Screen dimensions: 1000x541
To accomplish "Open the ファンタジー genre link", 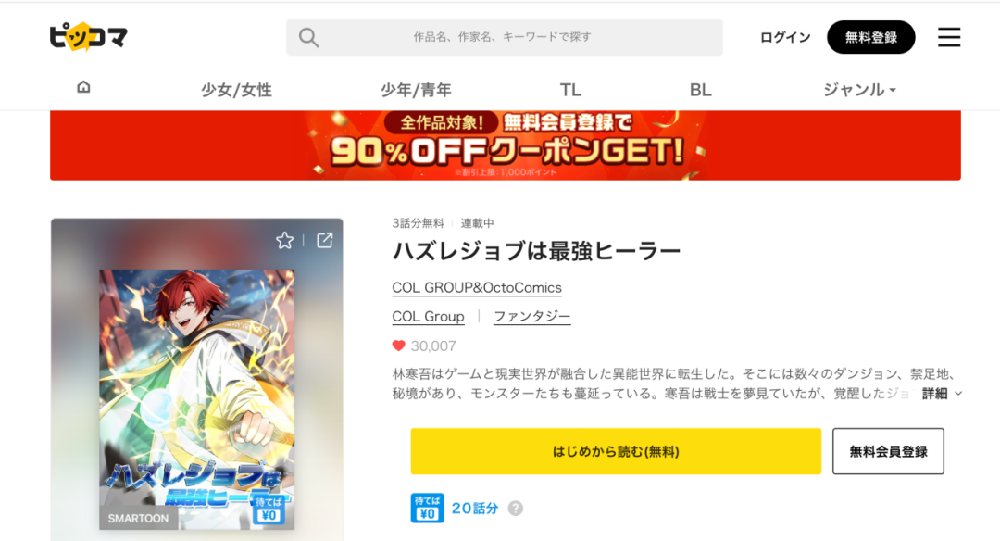I will 531,317.
